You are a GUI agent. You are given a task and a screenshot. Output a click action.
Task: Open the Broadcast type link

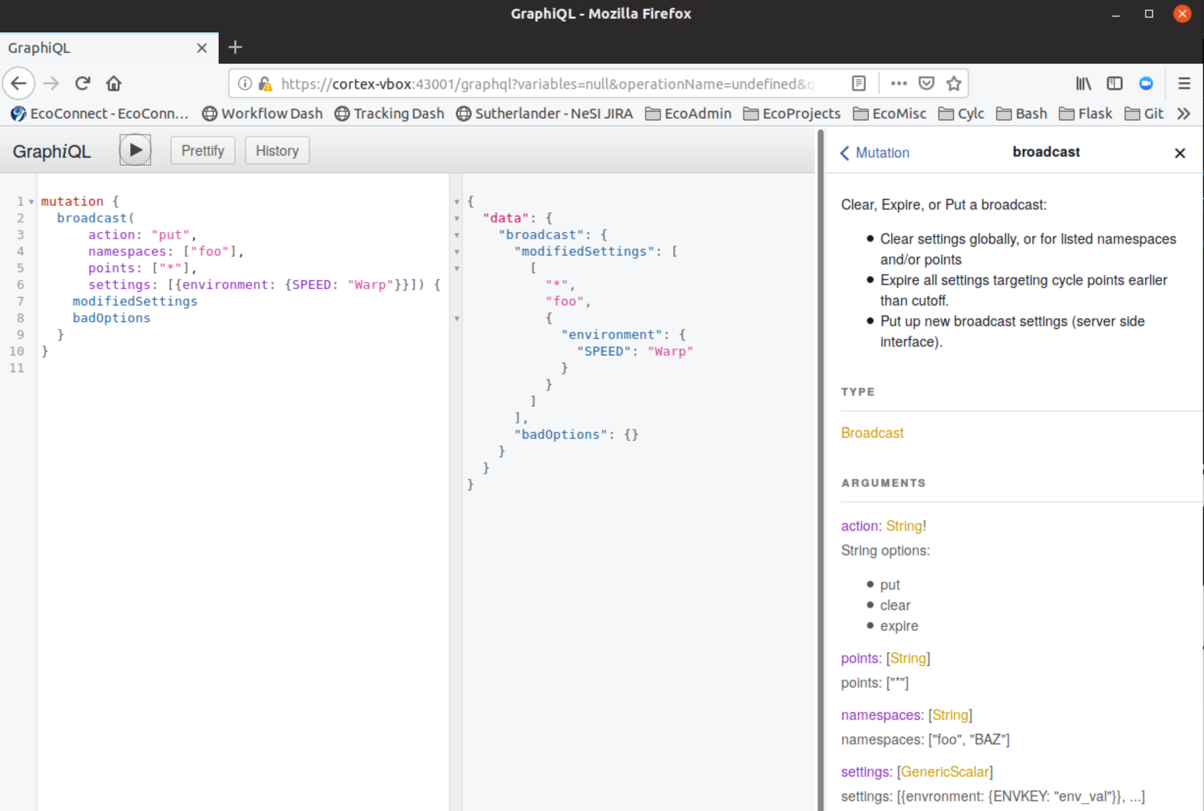pyautogui.click(x=872, y=433)
